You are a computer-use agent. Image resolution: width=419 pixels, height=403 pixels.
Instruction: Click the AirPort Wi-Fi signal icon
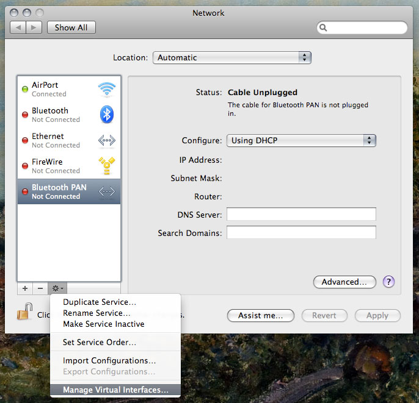[107, 89]
